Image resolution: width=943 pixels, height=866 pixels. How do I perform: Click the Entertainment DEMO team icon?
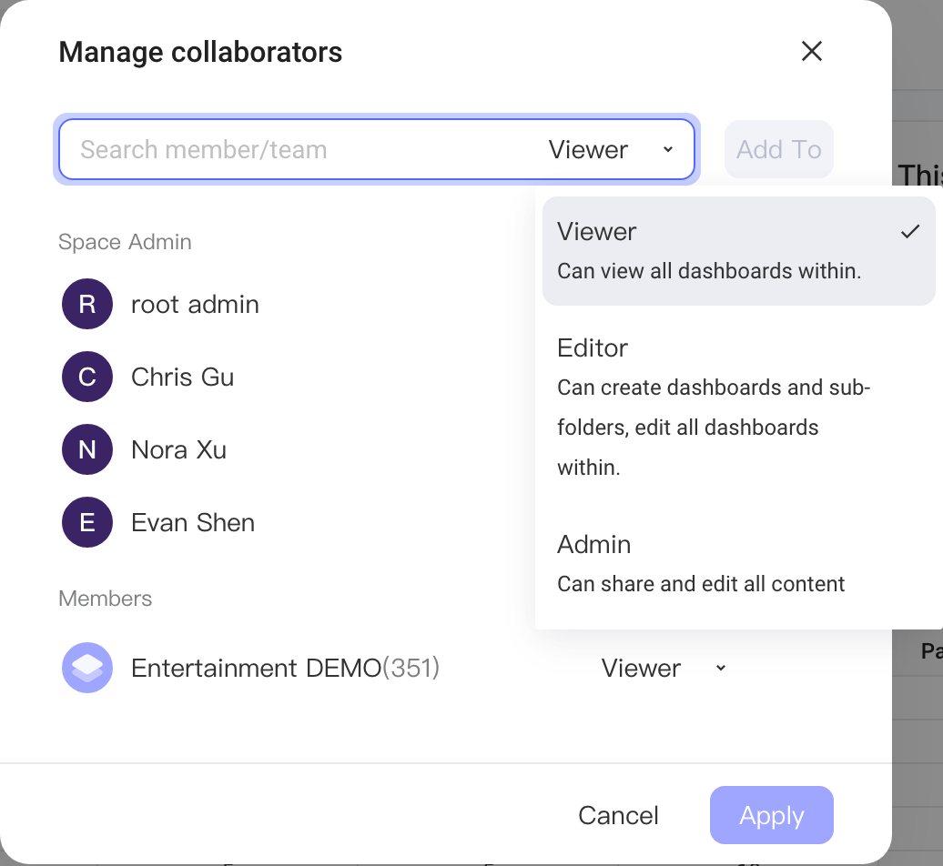pyautogui.click(x=87, y=668)
